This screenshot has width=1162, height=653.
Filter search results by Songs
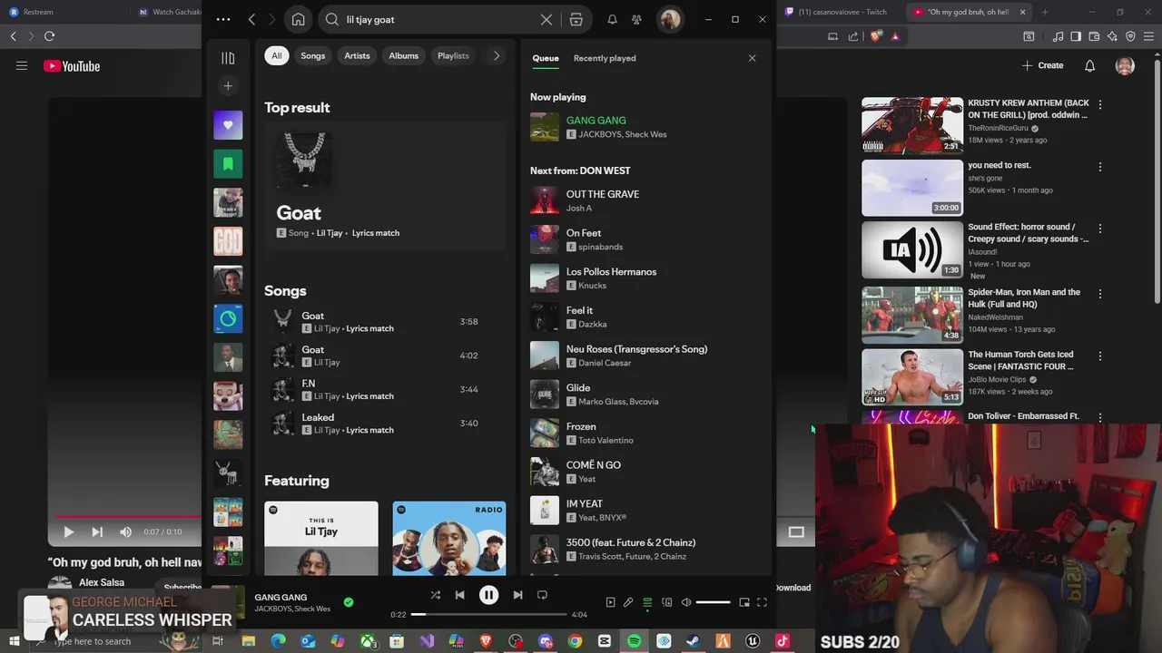313,55
